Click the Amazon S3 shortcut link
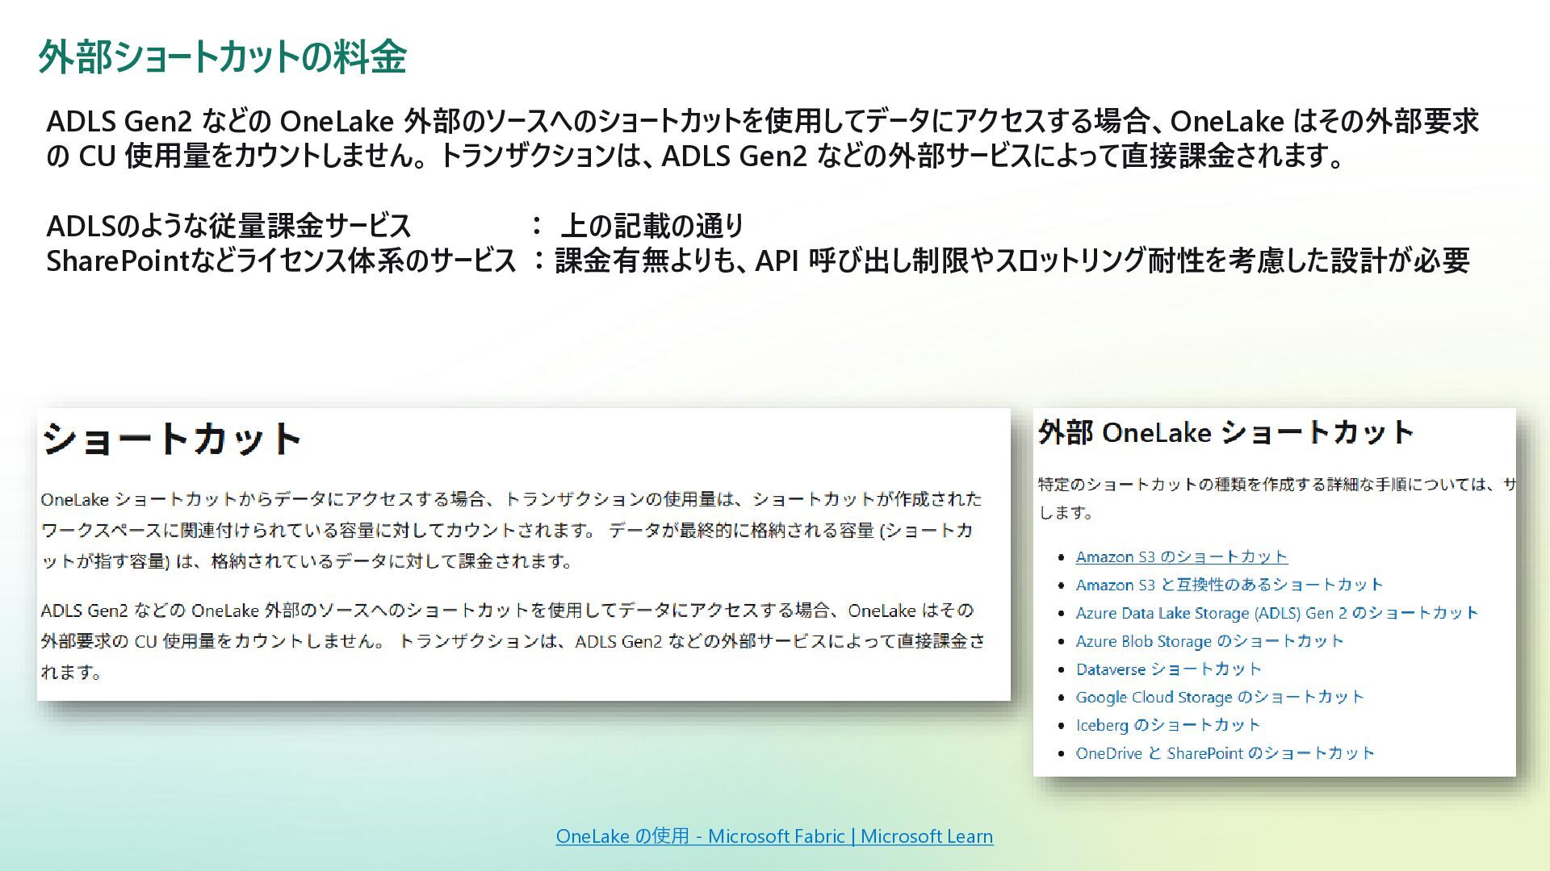This screenshot has width=1550, height=871. (x=1181, y=556)
